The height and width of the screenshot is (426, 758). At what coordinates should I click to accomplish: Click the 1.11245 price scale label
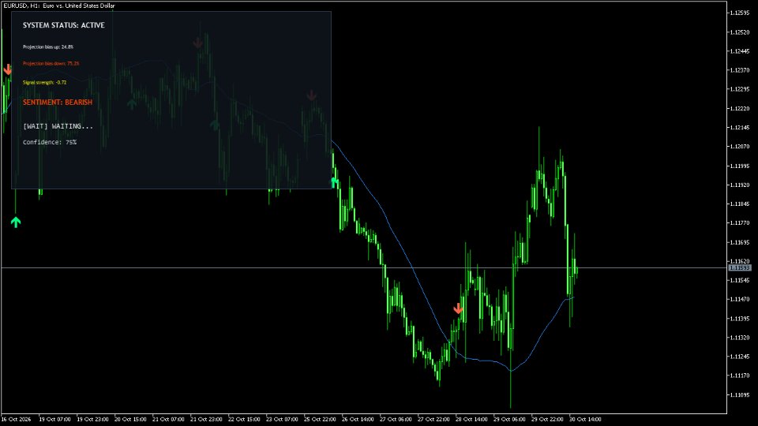click(739, 357)
